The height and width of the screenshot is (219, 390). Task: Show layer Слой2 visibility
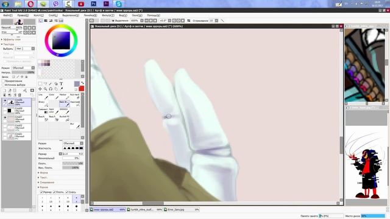click(x=5, y=126)
